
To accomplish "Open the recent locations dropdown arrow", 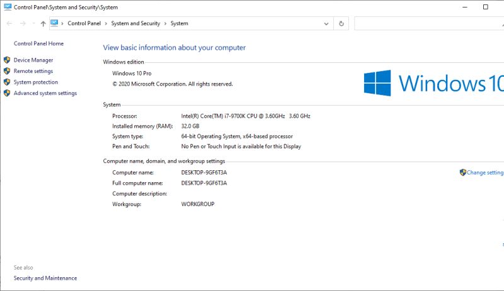I will 33,23.
